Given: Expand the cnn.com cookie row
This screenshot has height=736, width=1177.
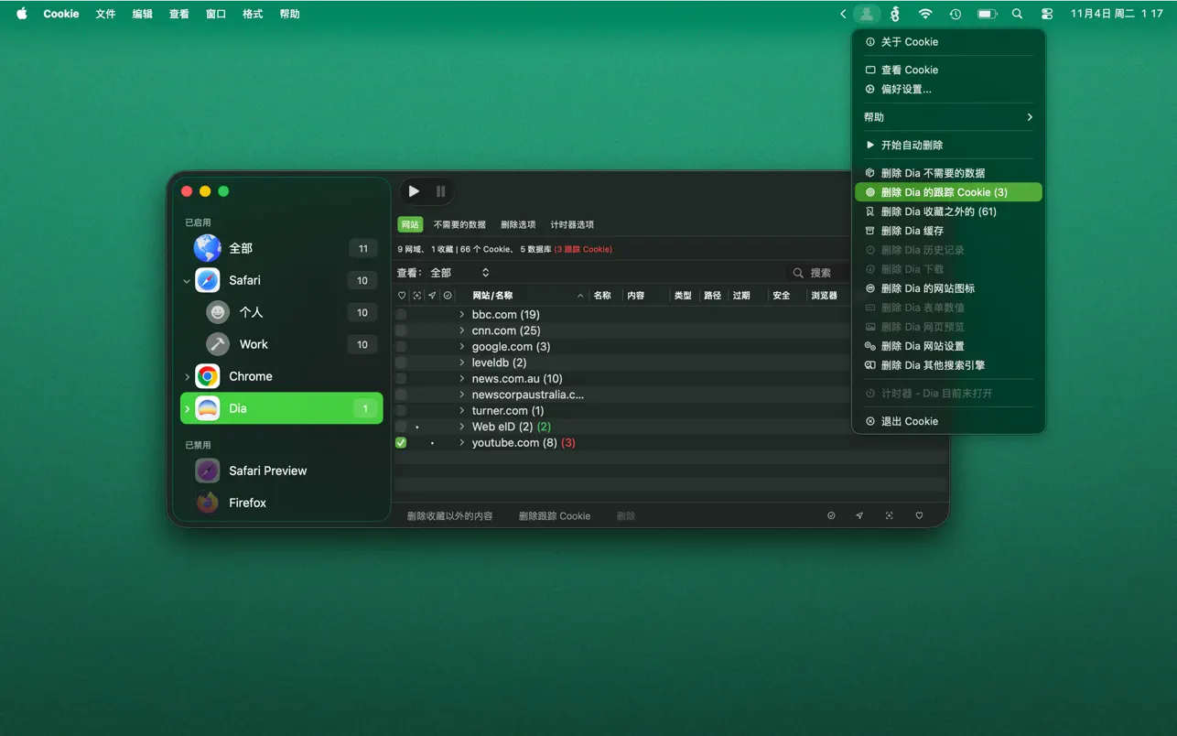Looking at the screenshot, I should [x=462, y=330].
